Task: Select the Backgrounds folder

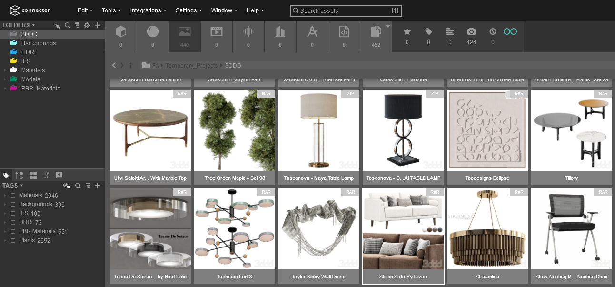Action: [39, 43]
